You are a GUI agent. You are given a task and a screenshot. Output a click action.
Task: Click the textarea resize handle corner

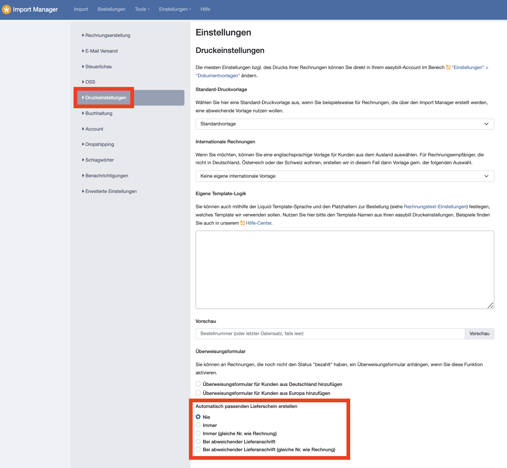coord(490,305)
